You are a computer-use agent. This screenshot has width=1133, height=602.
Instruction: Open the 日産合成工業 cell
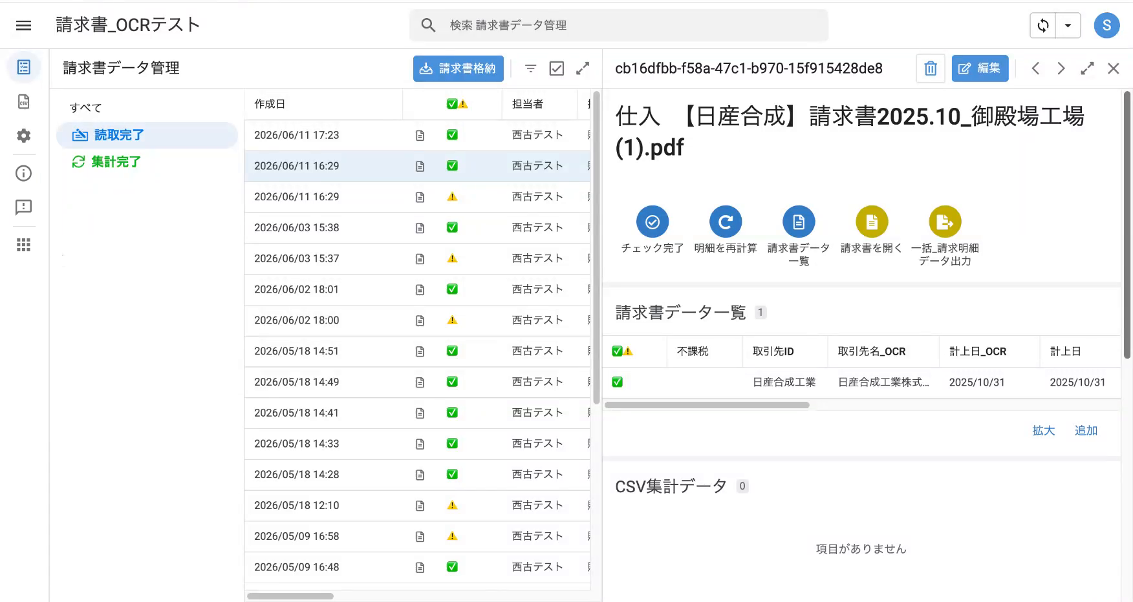(784, 382)
